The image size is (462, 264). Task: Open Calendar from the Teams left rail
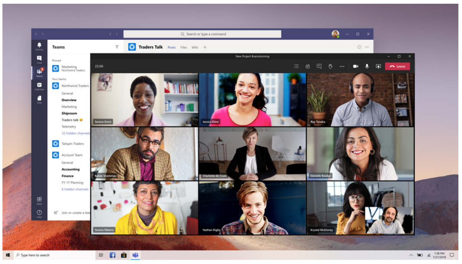click(39, 86)
